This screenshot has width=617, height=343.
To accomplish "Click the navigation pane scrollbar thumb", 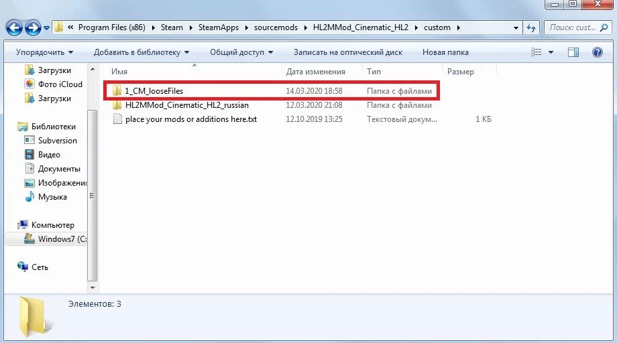I will pos(92,195).
